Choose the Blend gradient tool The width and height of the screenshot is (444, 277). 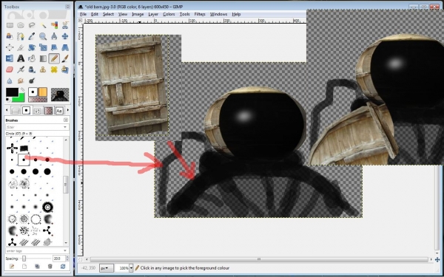[43, 58]
